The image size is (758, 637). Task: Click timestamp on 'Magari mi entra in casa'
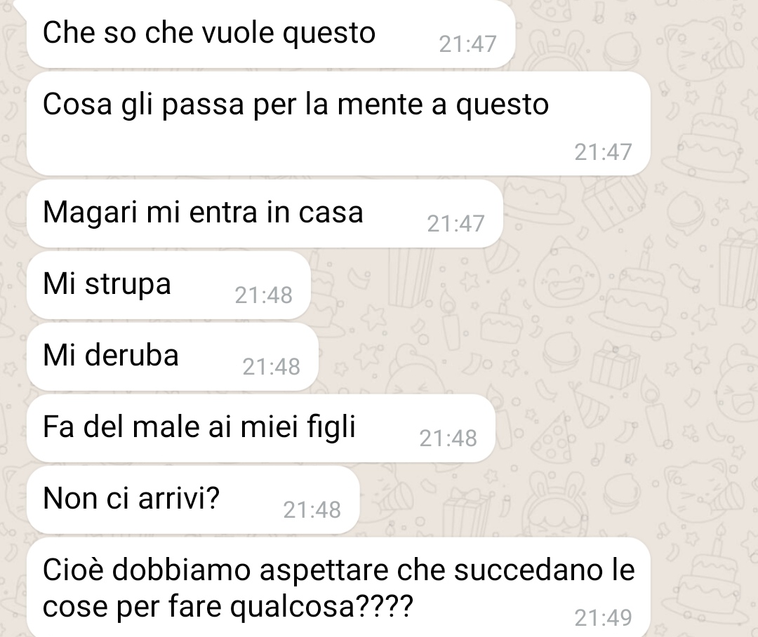click(456, 224)
